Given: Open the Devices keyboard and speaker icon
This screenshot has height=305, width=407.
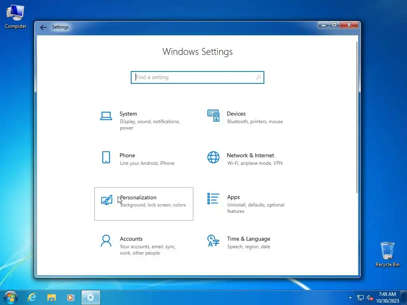Looking at the screenshot, I should pyautogui.click(x=213, y=116).
